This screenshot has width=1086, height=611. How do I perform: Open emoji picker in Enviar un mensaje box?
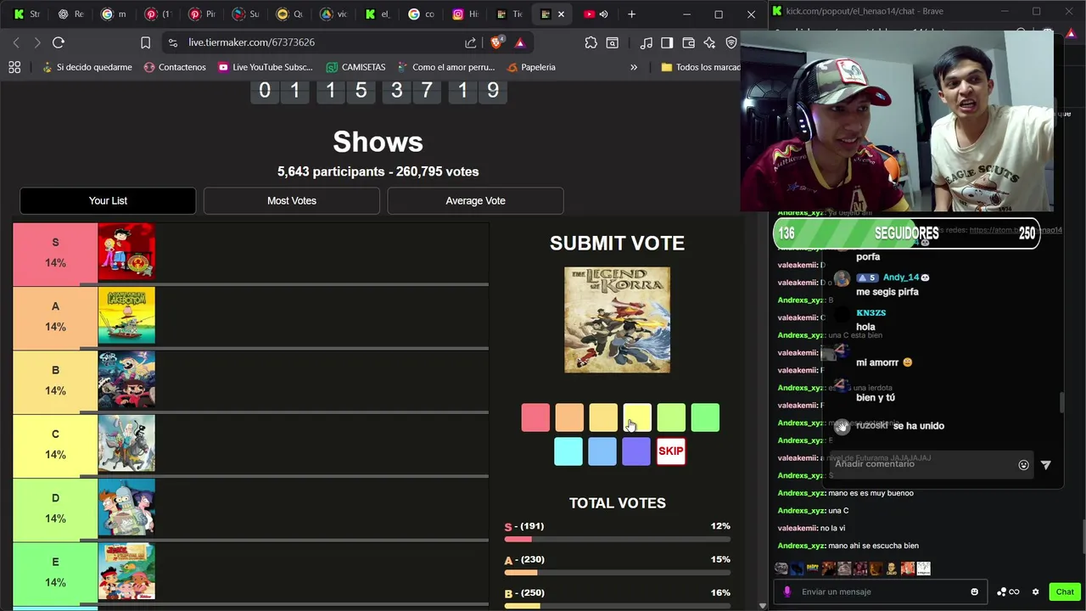pyautogui.click(x=974, y=591)
